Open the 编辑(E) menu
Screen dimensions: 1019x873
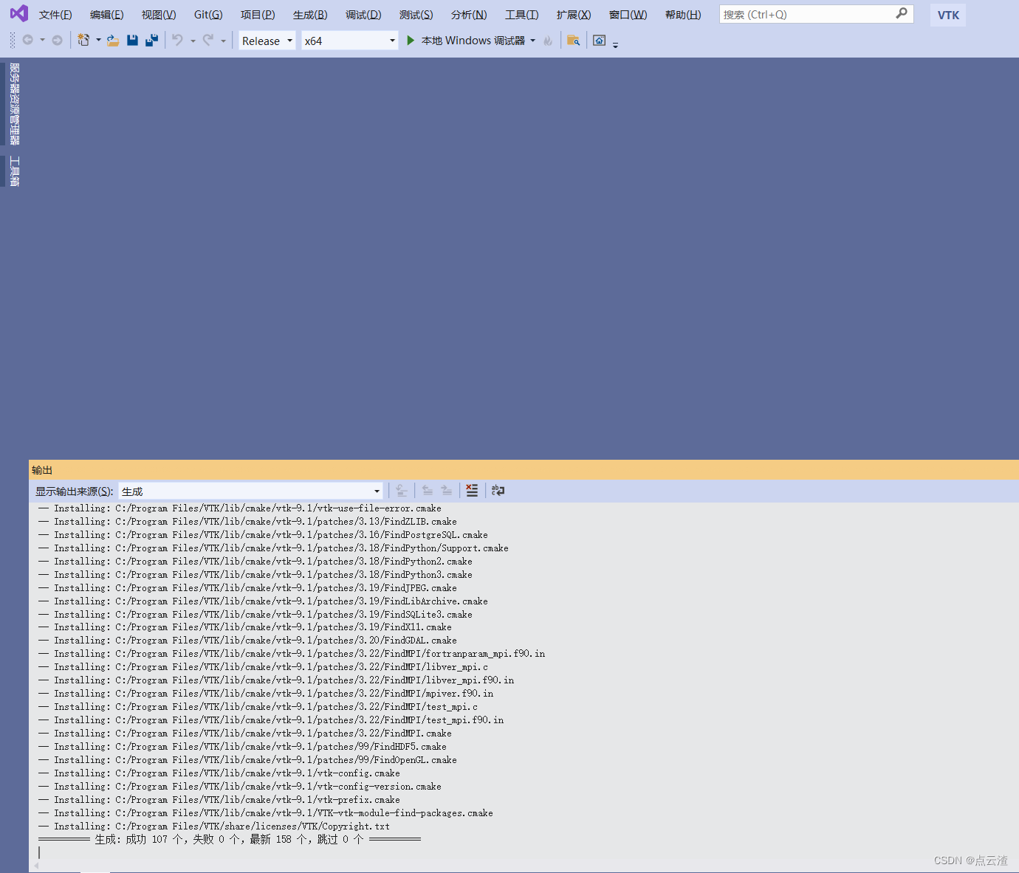point(106,15)
